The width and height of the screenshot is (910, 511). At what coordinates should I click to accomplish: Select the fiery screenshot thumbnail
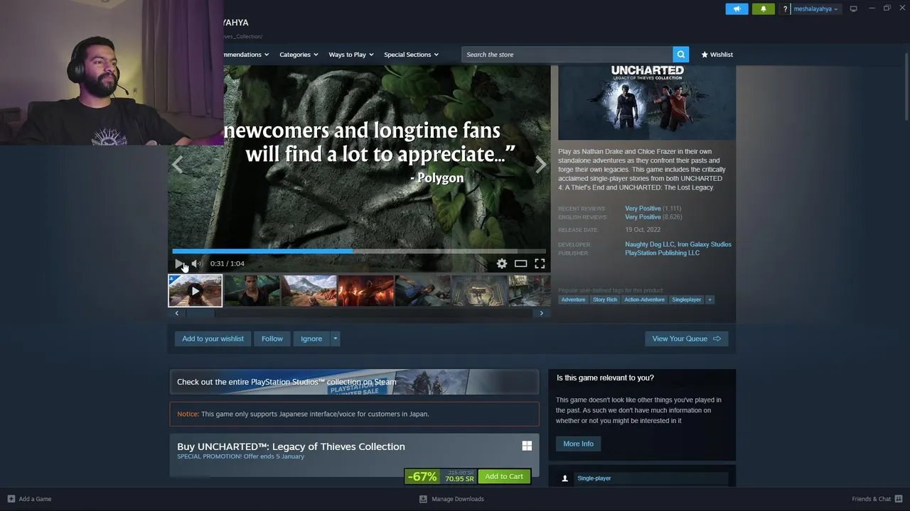[365, 291]
